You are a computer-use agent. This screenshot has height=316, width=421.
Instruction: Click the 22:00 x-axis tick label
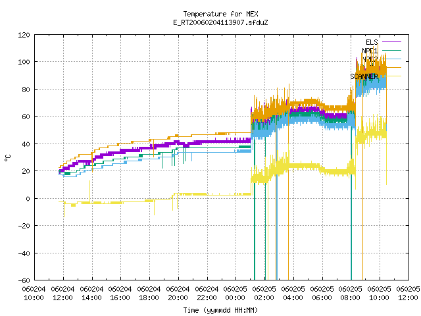click(207, 298)
